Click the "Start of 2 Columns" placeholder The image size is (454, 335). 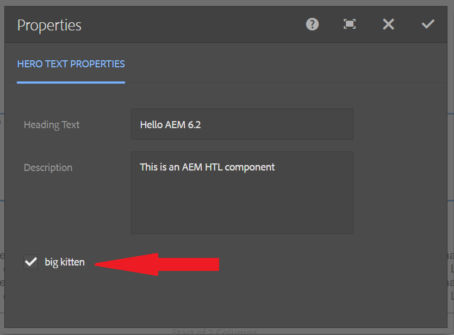214,331
